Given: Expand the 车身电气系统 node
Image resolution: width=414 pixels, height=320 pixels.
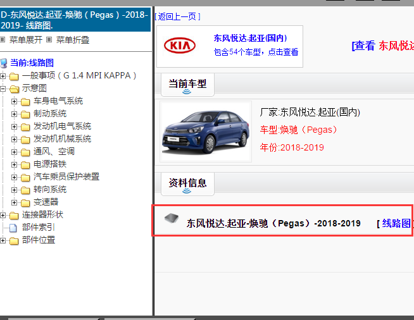Looking at the screenshot, I should click(15, 102).
